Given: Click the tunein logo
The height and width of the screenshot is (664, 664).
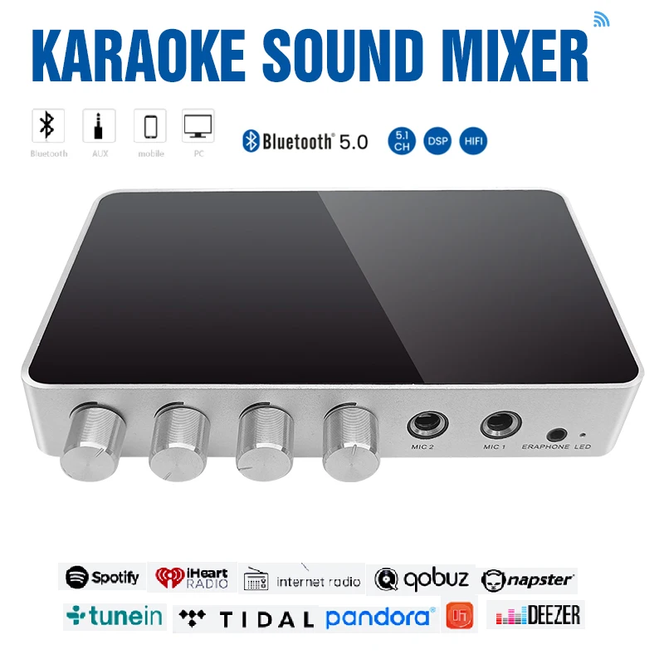Looking at the screenshot, I should point(115,616).
